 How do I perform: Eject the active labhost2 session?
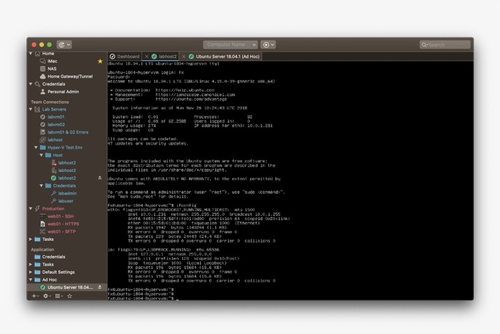(100, 178)
